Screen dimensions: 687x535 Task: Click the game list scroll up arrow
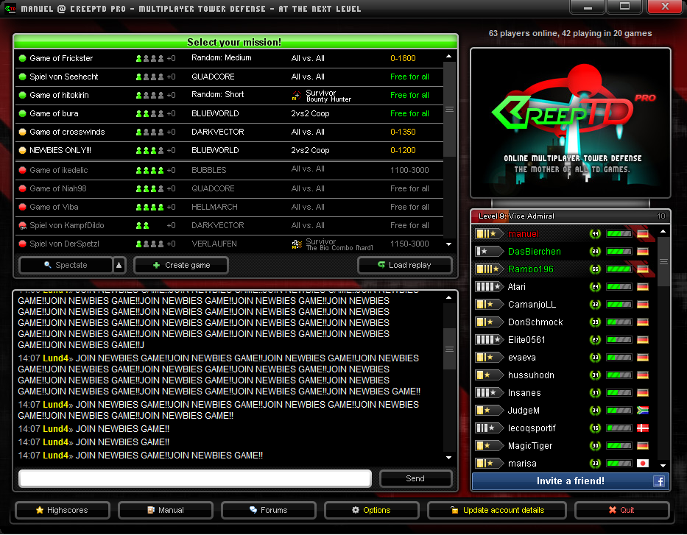click(448, 57)
